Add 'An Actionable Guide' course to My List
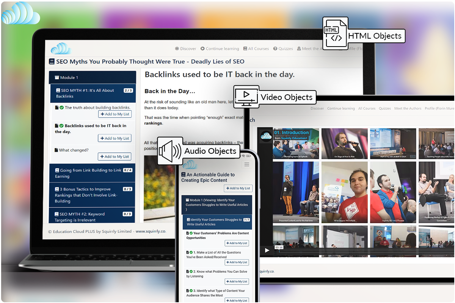 tap(238, 188)
